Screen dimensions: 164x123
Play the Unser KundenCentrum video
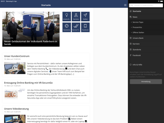pyautogui.click(x=15, y=68)
